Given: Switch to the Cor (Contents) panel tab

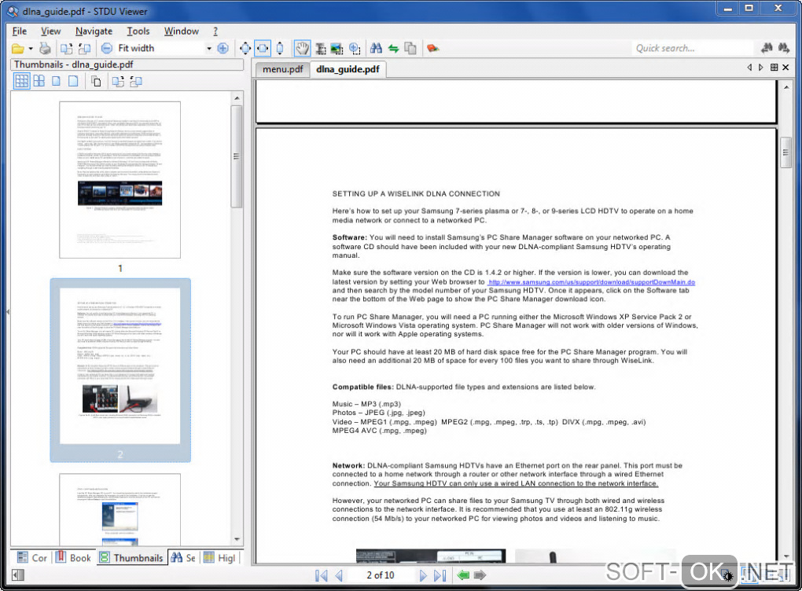Looking at the screenshot, I should (31, 558).
